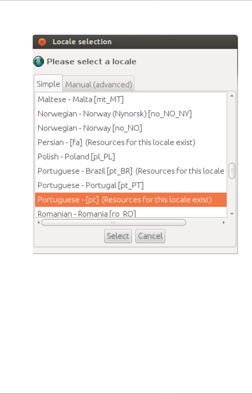Viewport: 252px width, 394px height.
Task: Select Romanian - Romania [ro_RO] entry
Action: (x=87, y=213)
